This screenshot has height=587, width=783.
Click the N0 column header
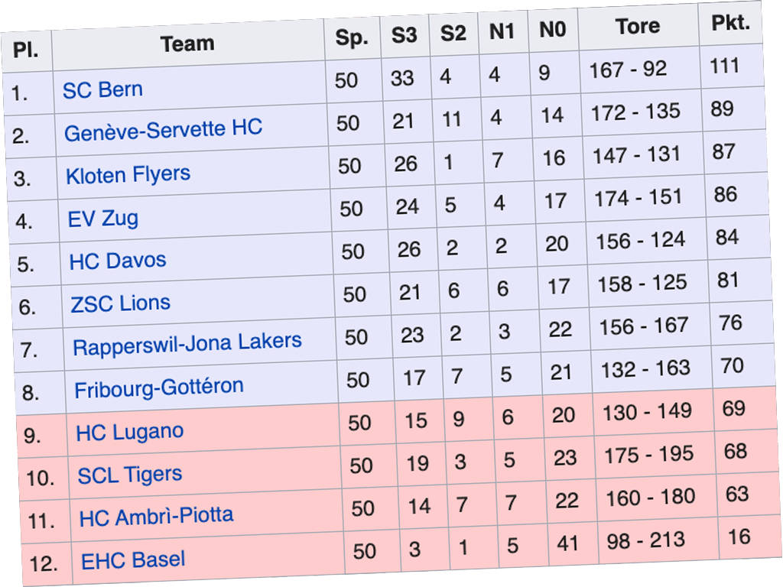[x=552, y=30]
